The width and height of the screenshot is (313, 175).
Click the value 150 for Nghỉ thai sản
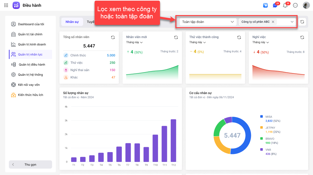[112, 70]
